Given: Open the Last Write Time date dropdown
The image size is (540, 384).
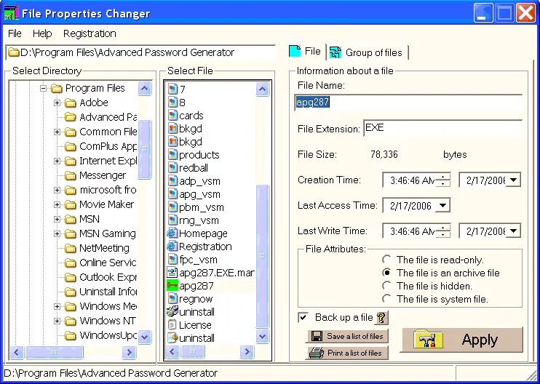Looking at the screenshot, I should [x=513, y=231].
